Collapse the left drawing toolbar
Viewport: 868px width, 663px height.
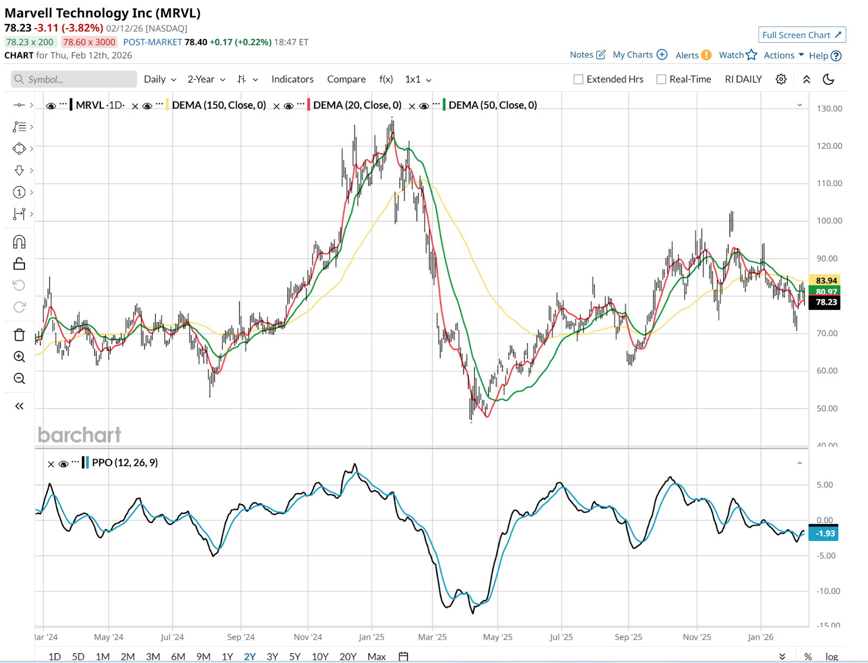(x=19, y=406)
